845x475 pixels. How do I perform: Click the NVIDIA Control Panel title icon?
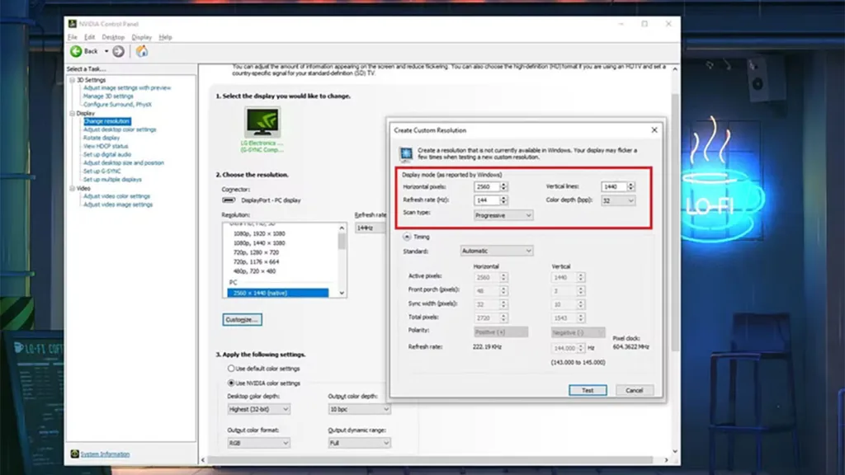click(x=73, y=24)
